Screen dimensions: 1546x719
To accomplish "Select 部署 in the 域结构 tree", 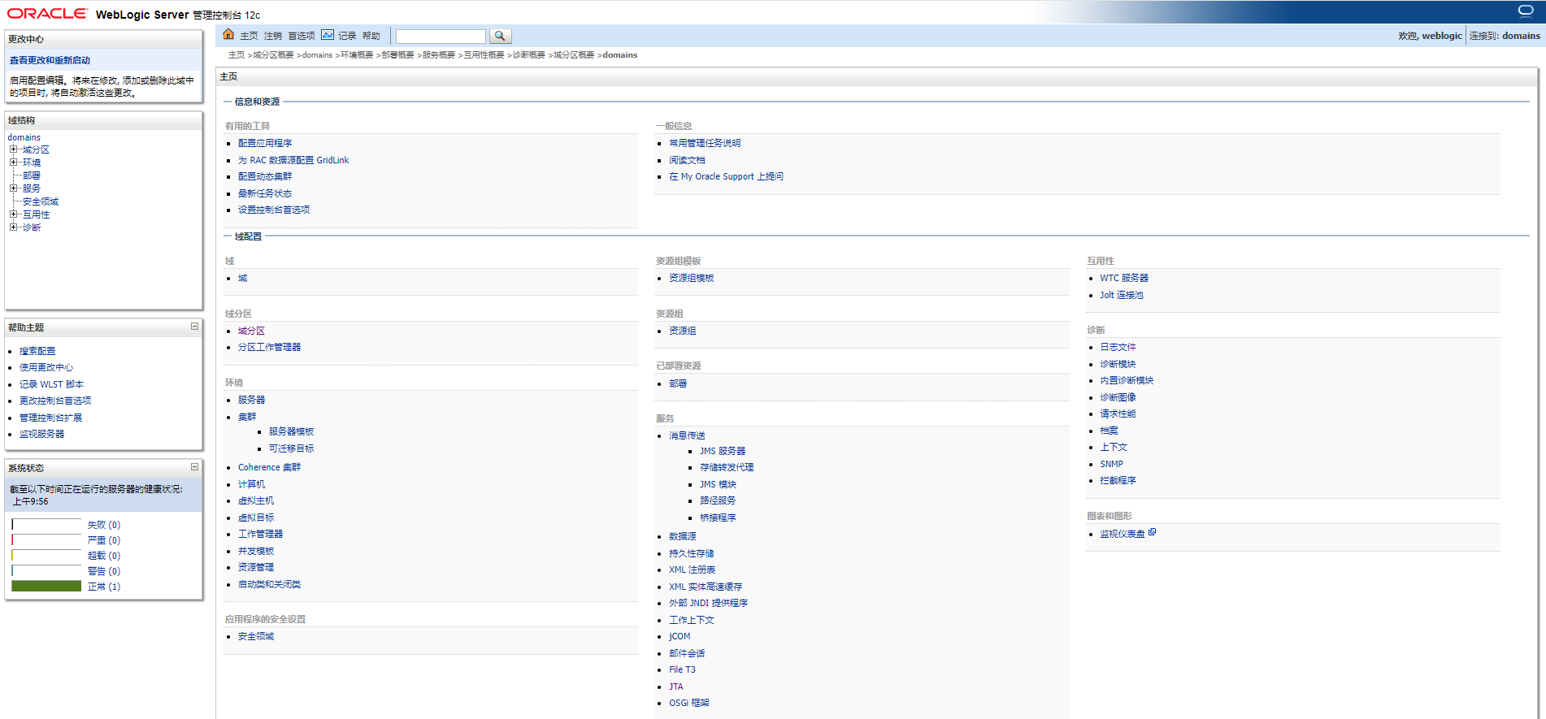I will tap(32, 175).
